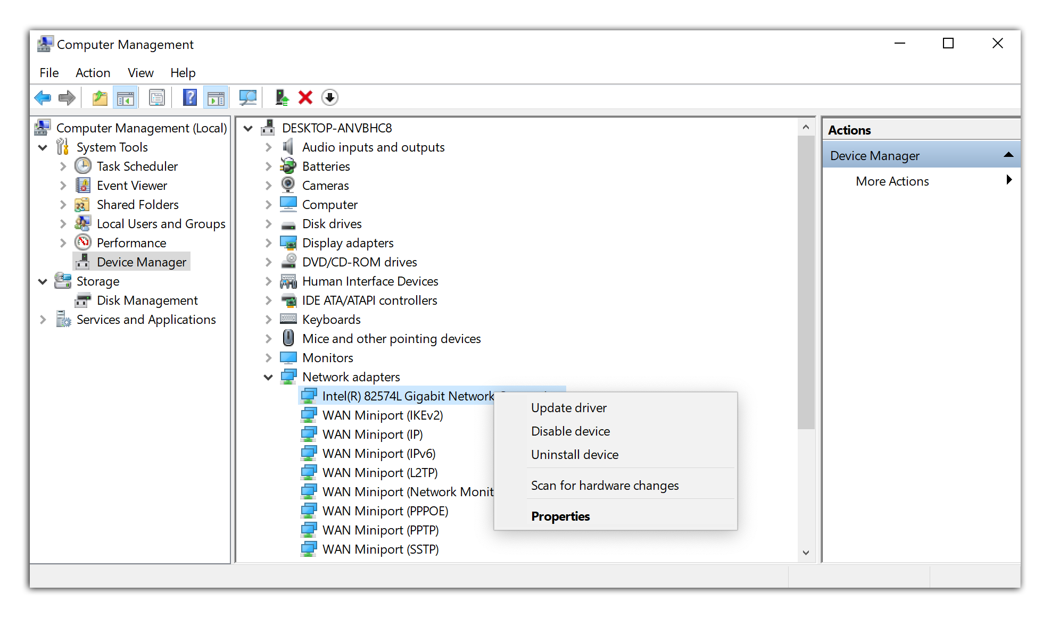Viewport: 1051px width, 618px height.
Task: Click the Keyboards category icon
Action: [288, 319]
